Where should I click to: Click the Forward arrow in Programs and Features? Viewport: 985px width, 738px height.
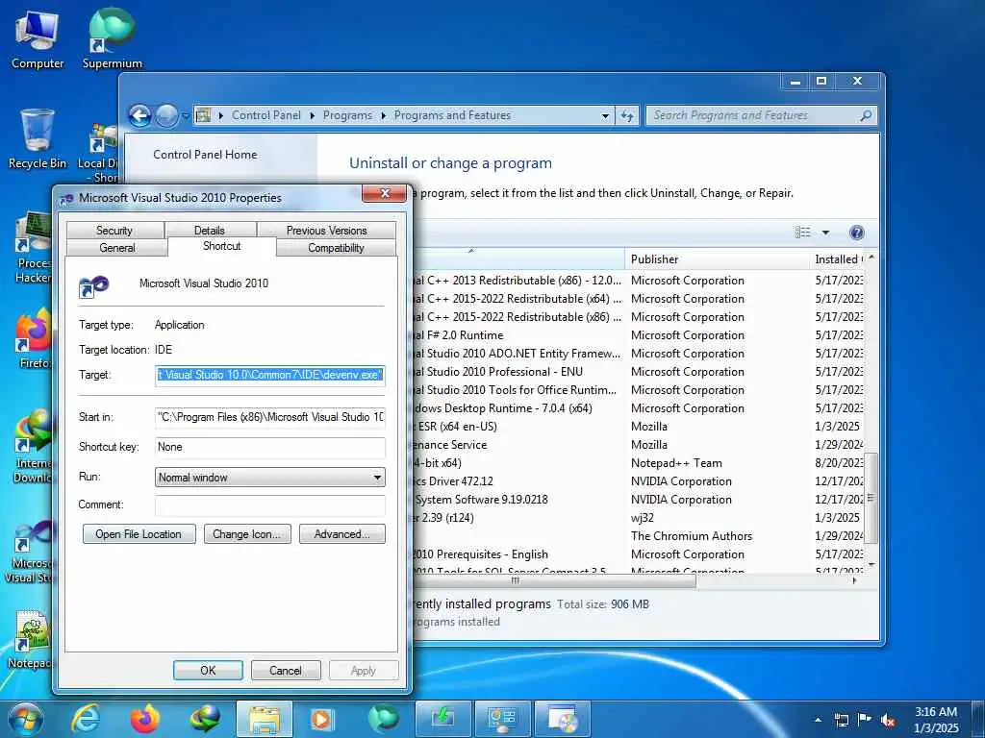(x=166, y=115)
